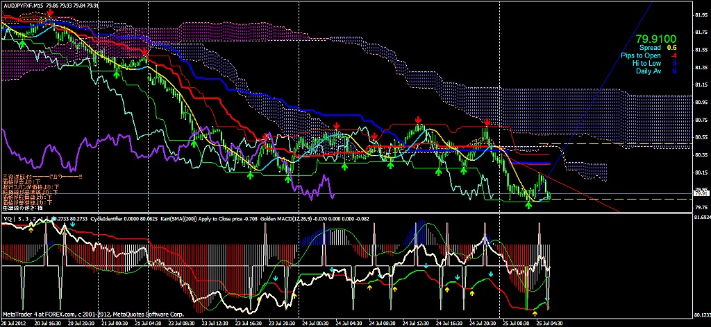Select the Daily Av label
Screen dimensions: 711x327
649,71
